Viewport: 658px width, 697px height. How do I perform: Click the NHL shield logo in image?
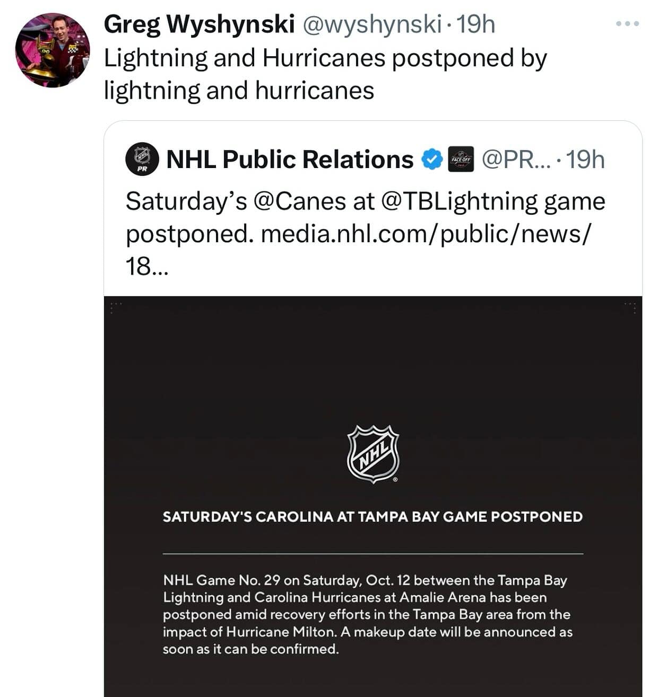(x=373, y=454)
